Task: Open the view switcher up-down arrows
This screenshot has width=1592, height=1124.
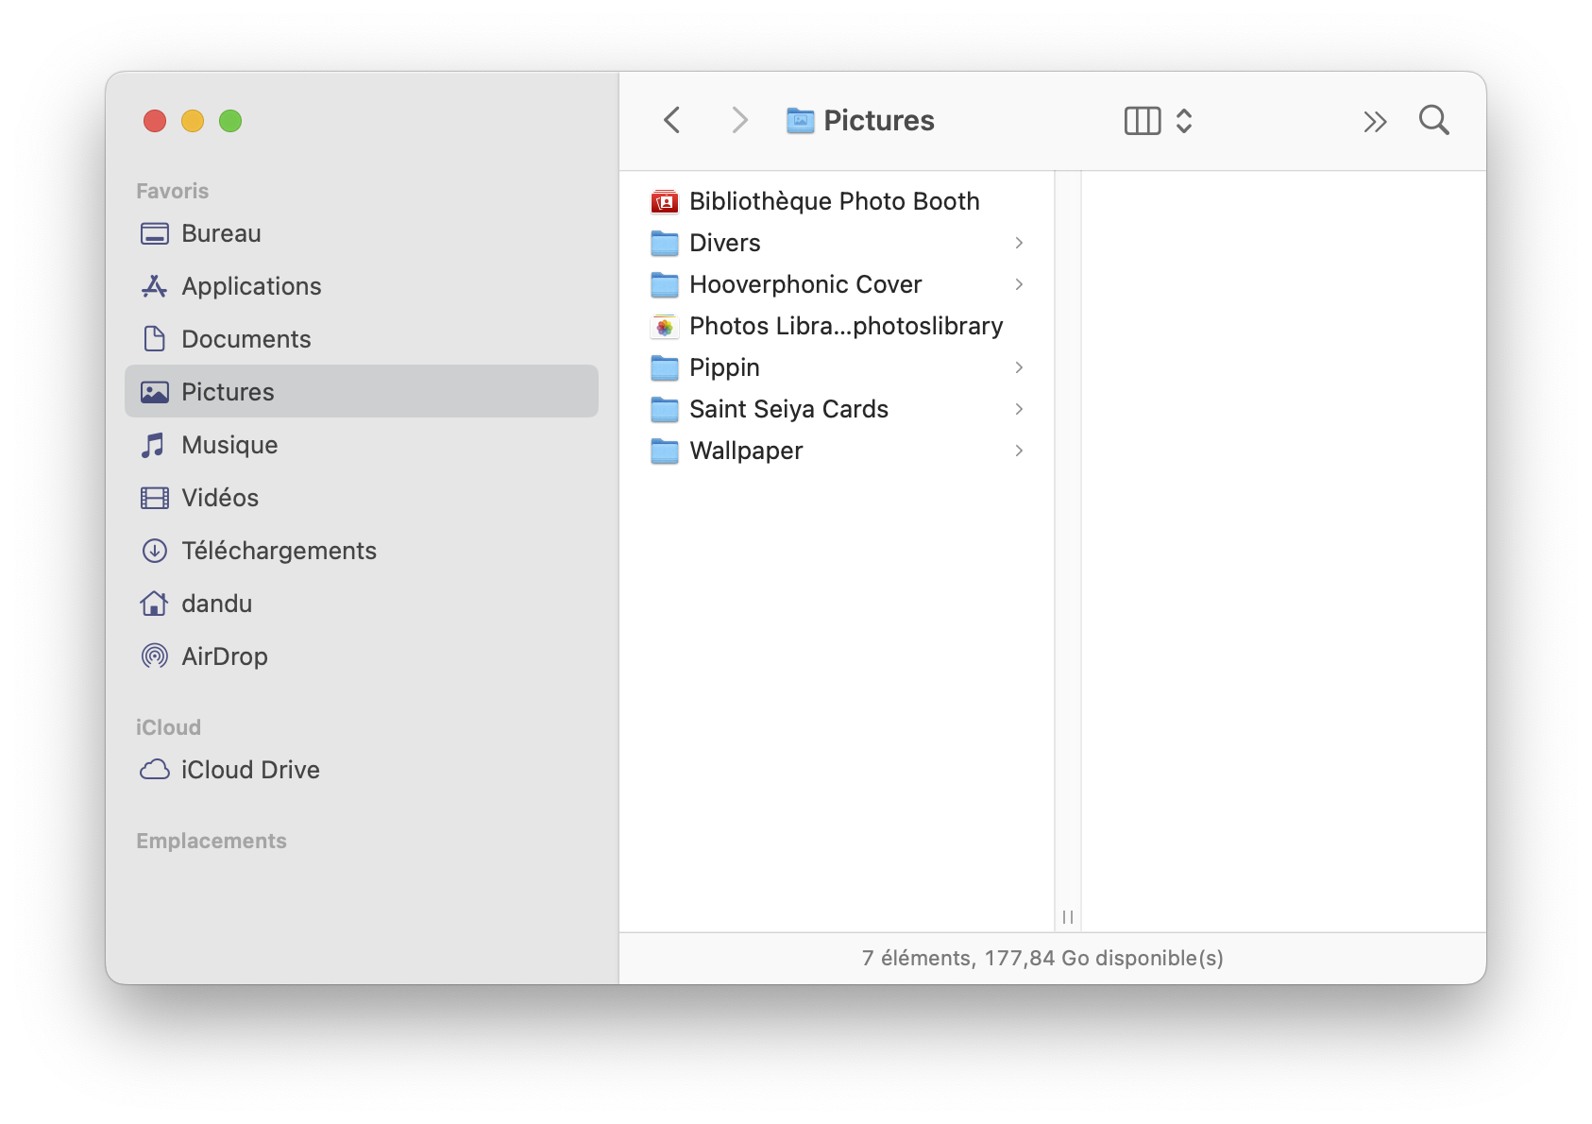Action: tap(1184, 121)
